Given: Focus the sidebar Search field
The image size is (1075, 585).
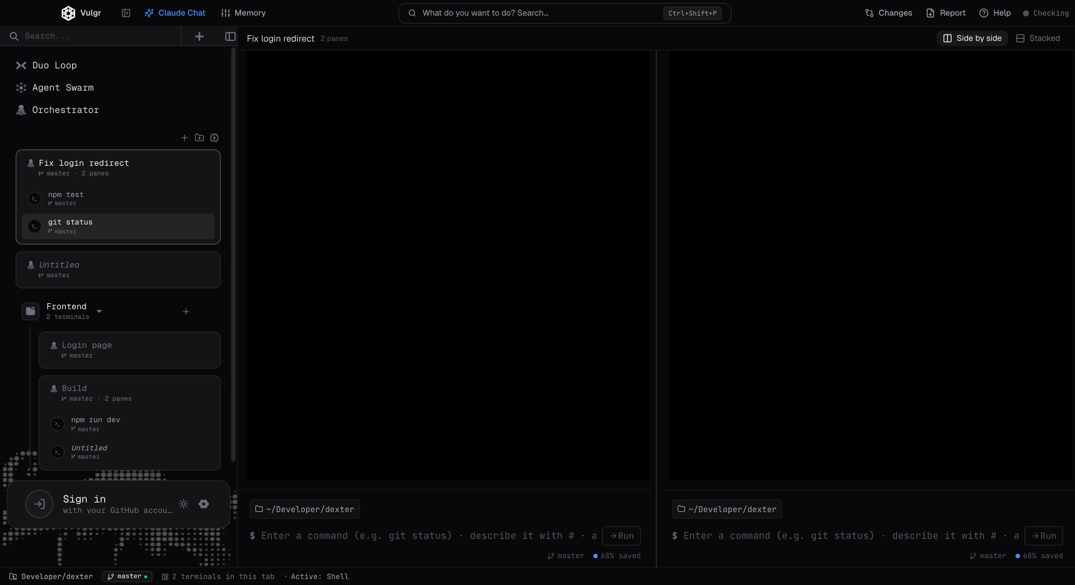Looking at the screenshot, I should pyautogui.click(x=91, y=36).
